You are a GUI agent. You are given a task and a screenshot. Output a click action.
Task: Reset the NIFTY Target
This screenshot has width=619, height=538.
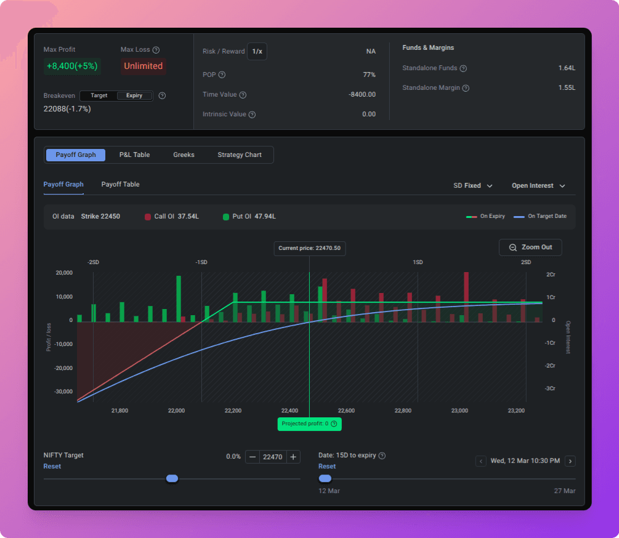[x=52, y=466]
